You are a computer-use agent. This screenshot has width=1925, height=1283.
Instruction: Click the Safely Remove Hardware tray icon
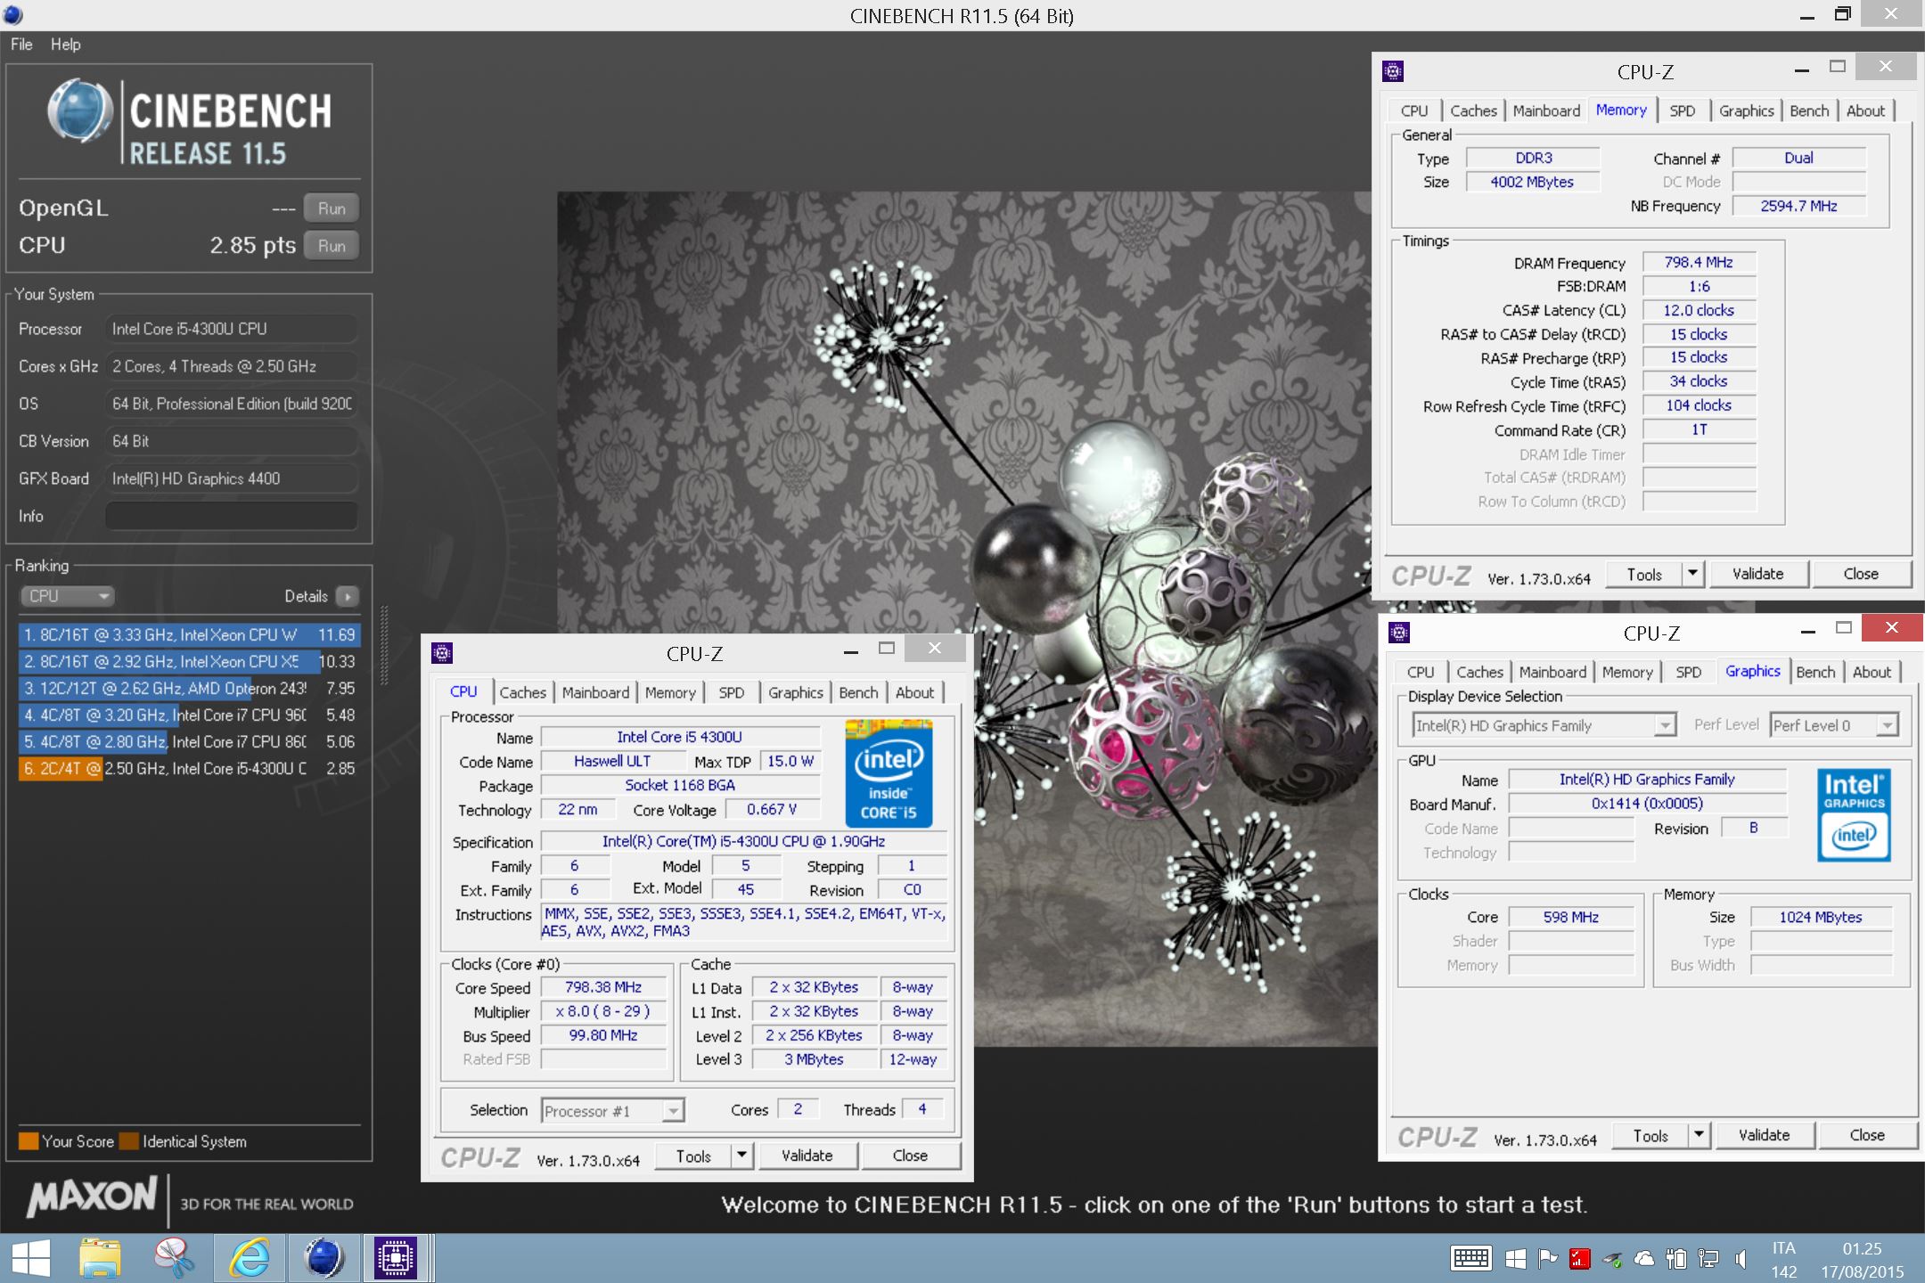[1611, 1259]
